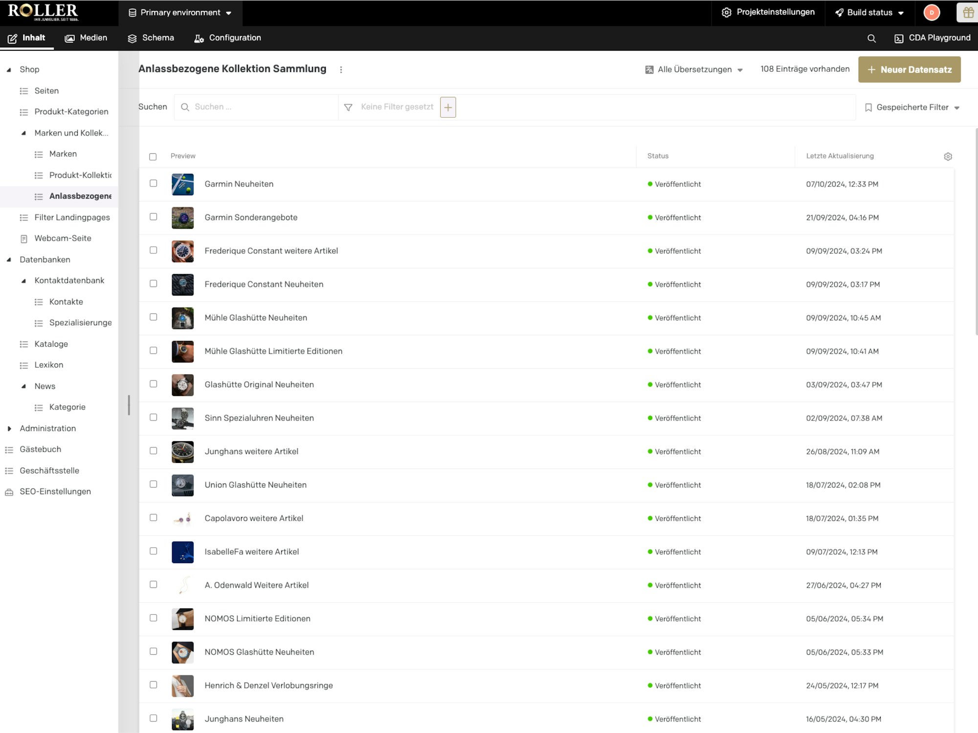
Task: Click the add filter plus icon
Action: pyautogui.click(x=448, y=107)
